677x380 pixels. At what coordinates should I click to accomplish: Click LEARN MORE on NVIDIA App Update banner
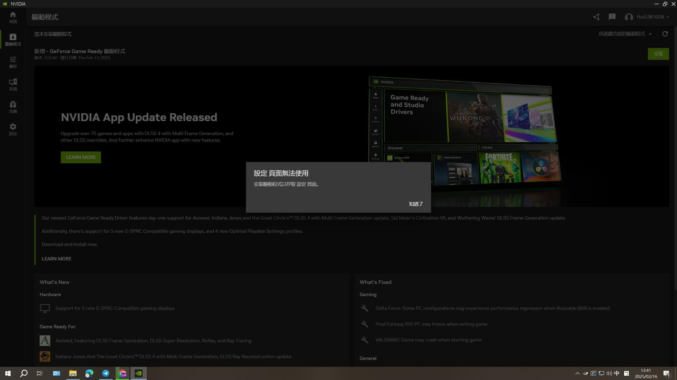(81, 157)
